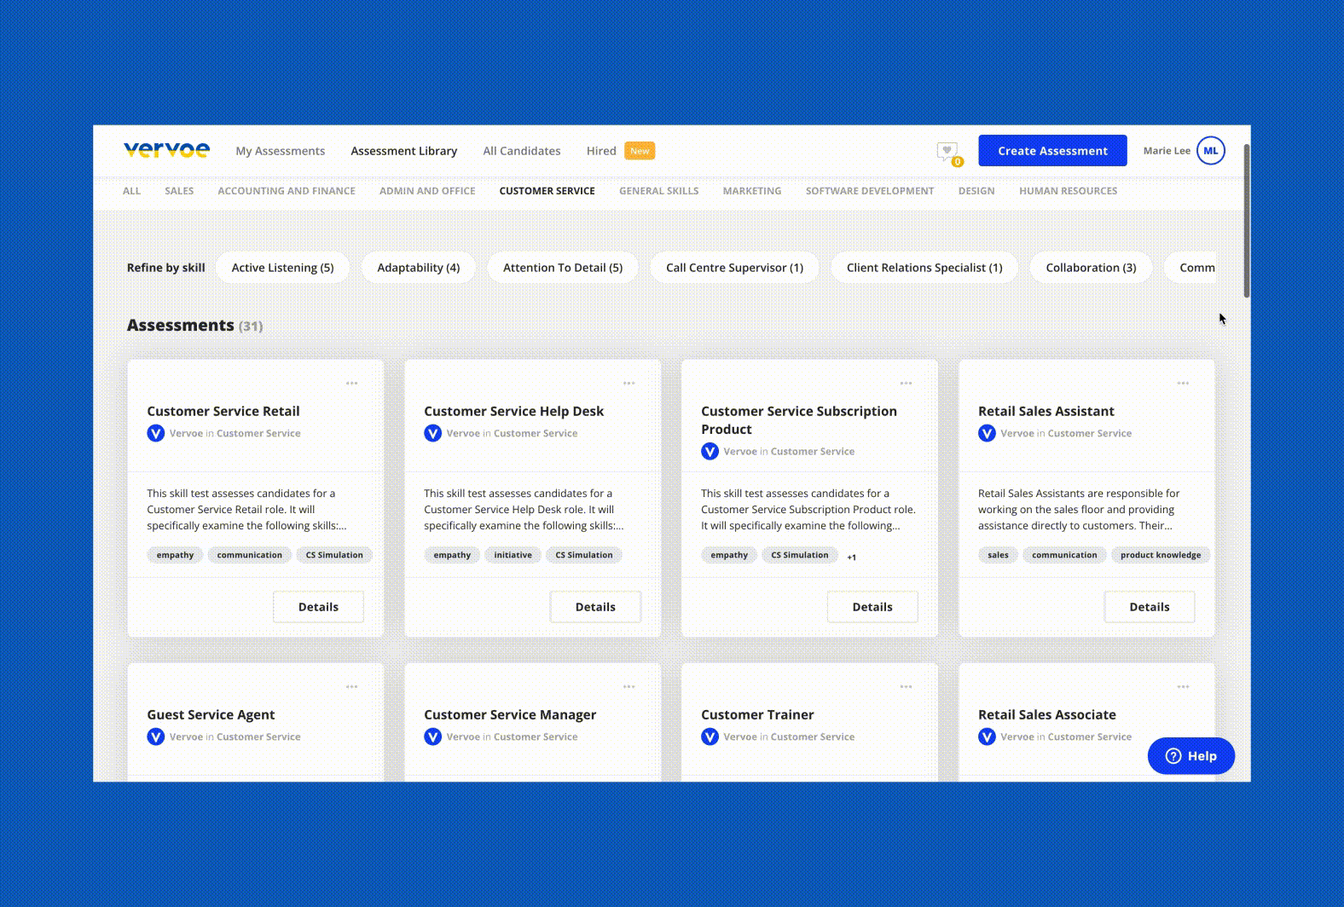Open three-dot menu on Customer Service Manager card
This screenshot has height=907, width=1344.
[629, 687]
